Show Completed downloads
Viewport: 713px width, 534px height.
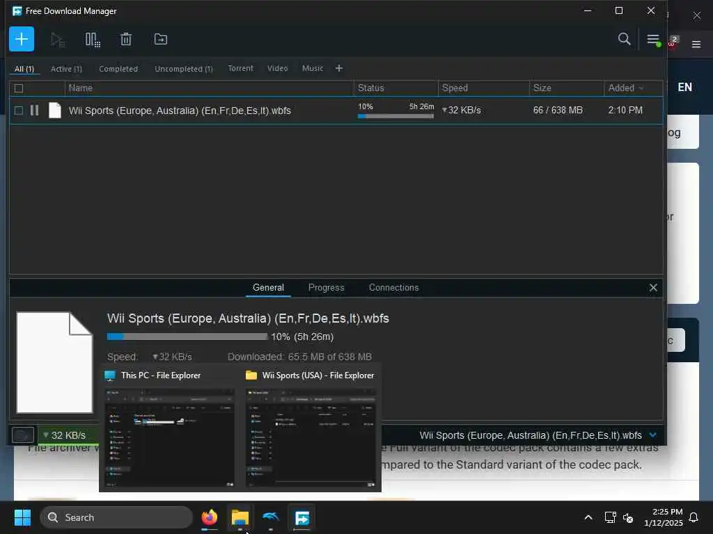point(118,69)
